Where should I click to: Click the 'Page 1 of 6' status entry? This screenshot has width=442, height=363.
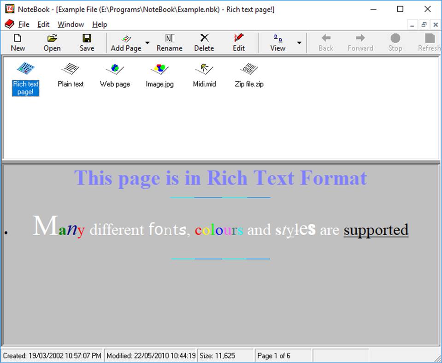[283, 356]
